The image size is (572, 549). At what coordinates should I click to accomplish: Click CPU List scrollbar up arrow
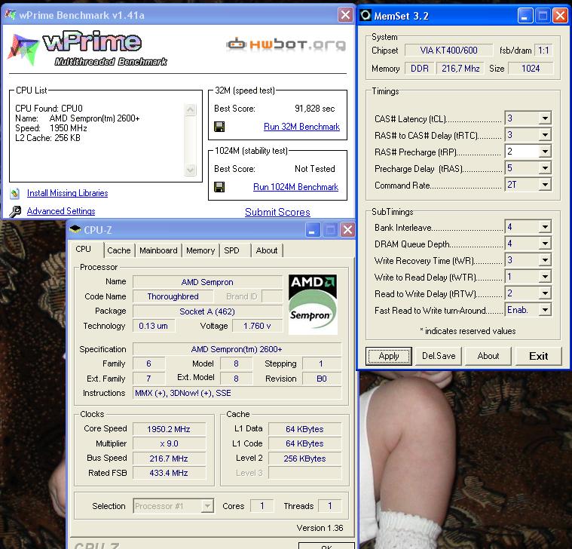(191, 109)
